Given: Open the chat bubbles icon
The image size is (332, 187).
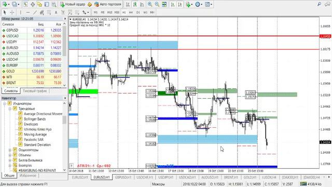Looking at the screenshot, I should tap(327, 4).
